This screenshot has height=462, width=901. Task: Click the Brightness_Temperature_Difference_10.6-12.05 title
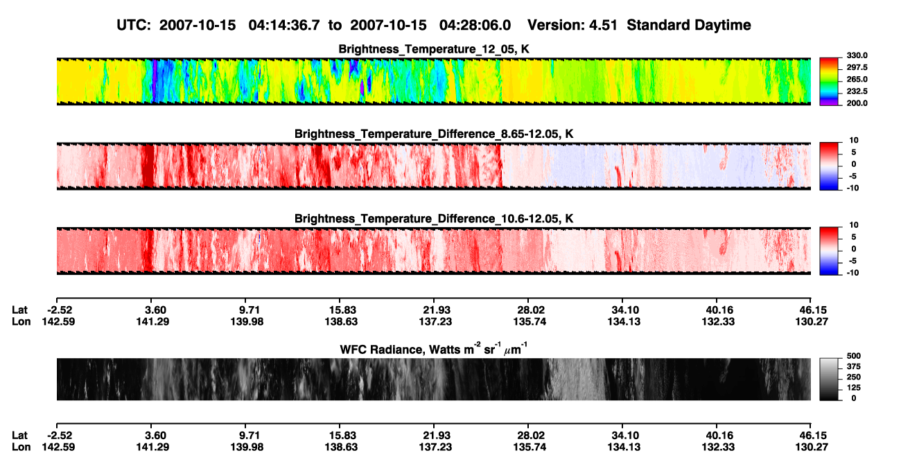pyautogui.click(x=434, y=219)
